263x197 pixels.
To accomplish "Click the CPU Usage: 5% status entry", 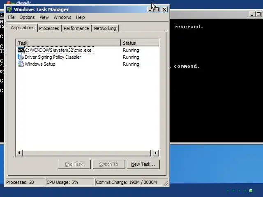I will tap(70, 182).
